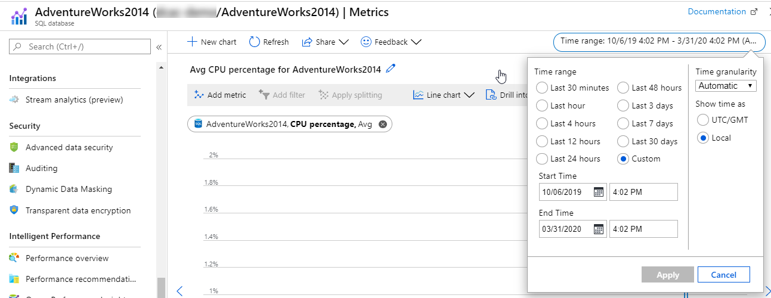This screenshot has height=298, width=771.
Task: Open the Feedback dropdown
Action: [391, 42]
